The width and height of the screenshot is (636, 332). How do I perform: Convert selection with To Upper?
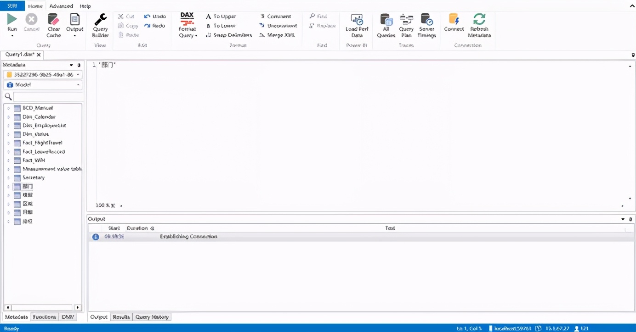(221, 17)
